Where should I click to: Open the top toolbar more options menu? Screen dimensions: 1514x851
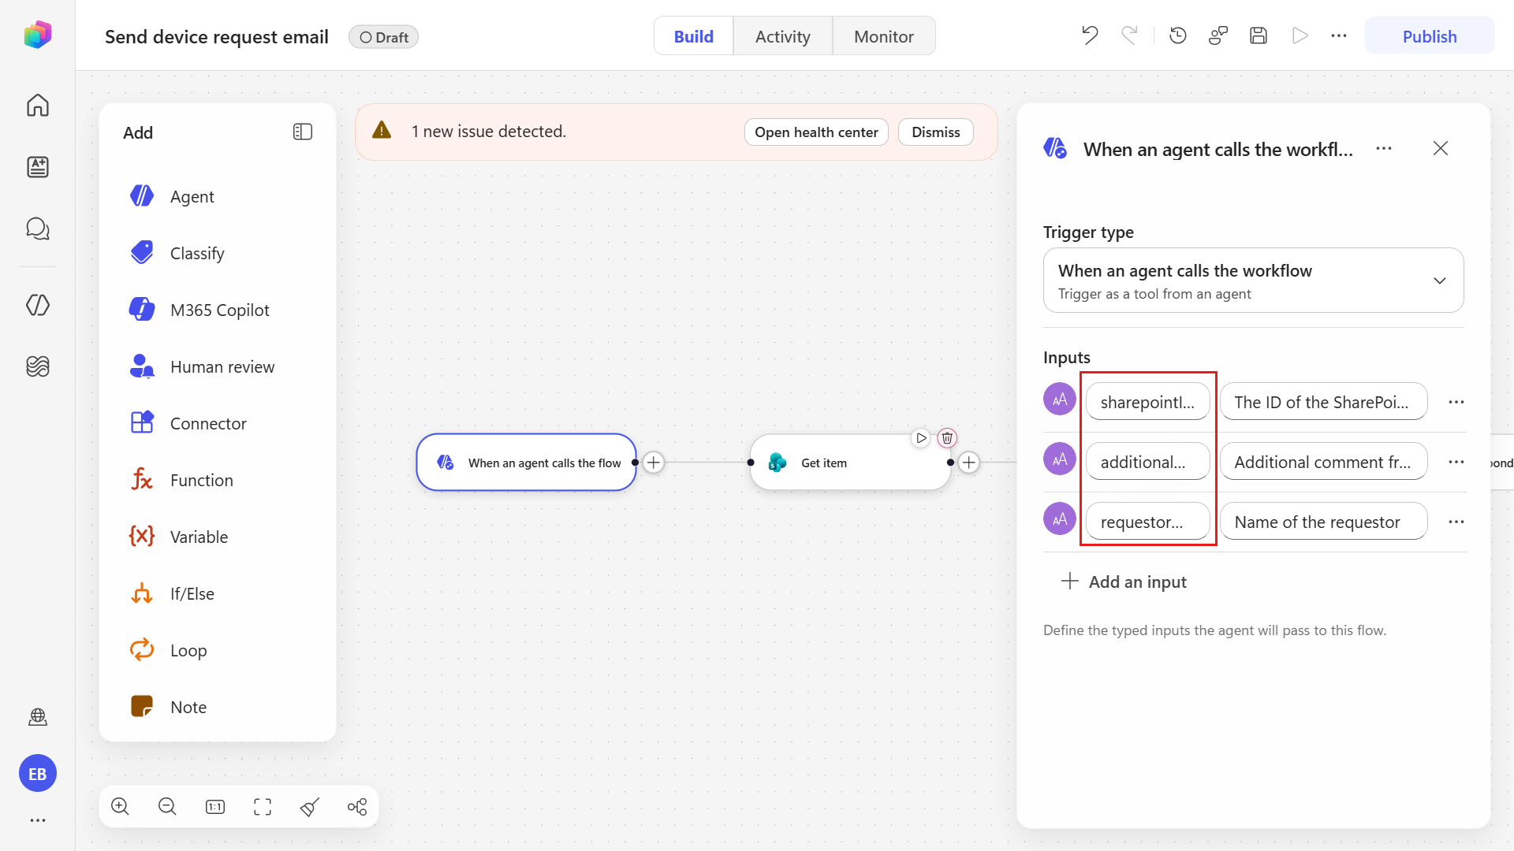pyautogui.click(x=1339, y=35)
